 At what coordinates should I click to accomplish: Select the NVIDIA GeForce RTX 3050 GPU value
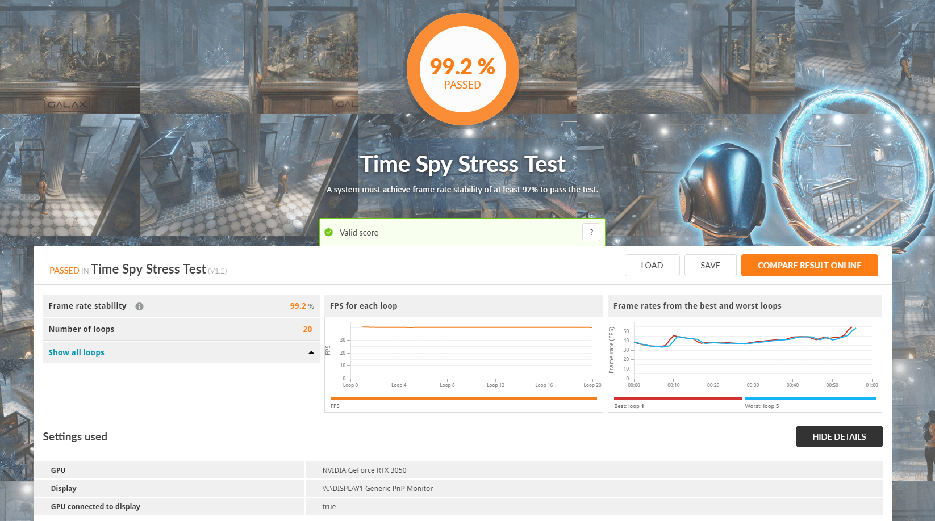pos(364,470)
